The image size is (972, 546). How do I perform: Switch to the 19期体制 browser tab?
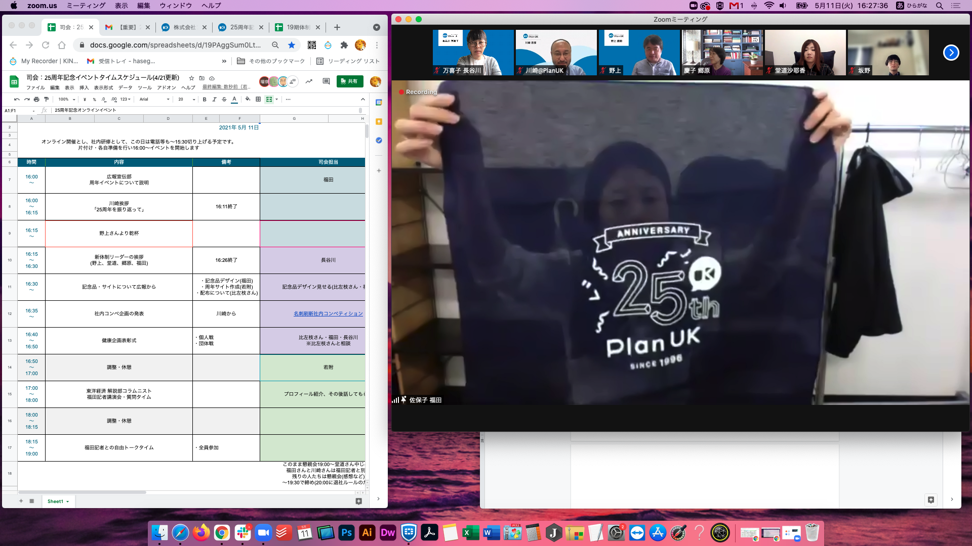pos(298,27)
